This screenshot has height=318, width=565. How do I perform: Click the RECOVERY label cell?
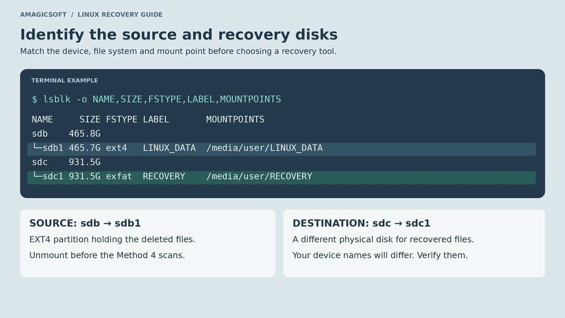pyautogui.click(x=164, y=177)
